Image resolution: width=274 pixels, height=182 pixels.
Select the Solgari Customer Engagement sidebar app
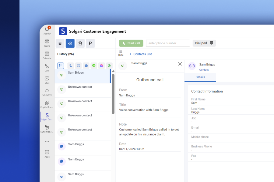click(x=47, y=117)
